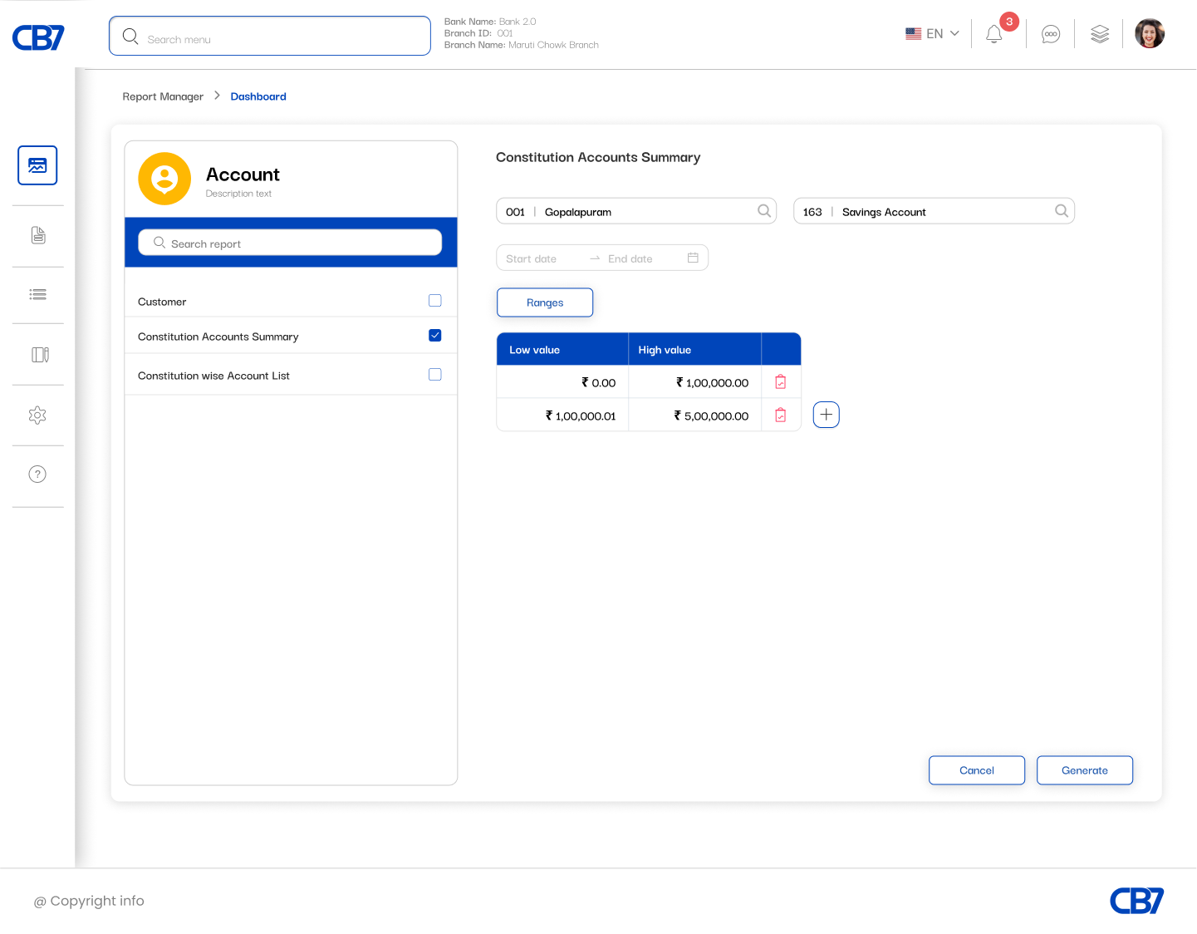Open the user profile avatar
The height and width of the screenshot is (934, 1197).
click(x=1150, y=33)
